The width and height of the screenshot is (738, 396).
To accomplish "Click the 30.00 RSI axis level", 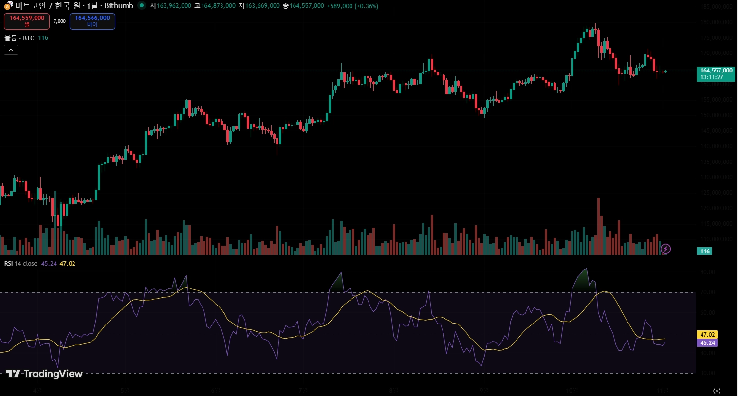I will pyautogui.click(x=708, y=373).
